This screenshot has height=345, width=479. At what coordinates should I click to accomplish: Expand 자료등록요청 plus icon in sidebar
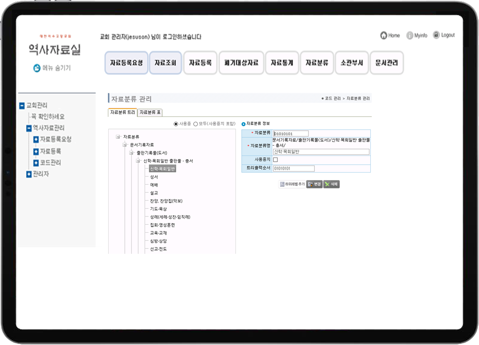click(x=36, y=140)
